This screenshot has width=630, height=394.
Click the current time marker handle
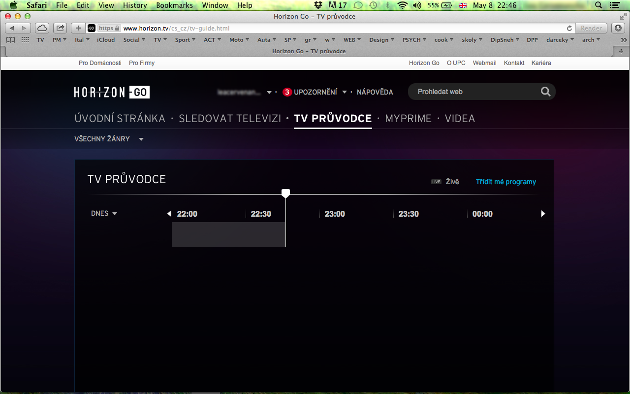tap(285, 194)
